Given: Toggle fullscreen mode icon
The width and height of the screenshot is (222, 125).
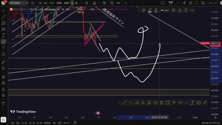Looking at the screenshot, I should coord(197,3).
